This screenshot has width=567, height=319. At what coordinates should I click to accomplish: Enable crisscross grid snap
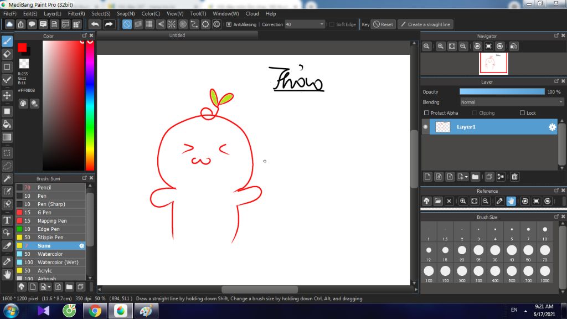pos(150,24)
